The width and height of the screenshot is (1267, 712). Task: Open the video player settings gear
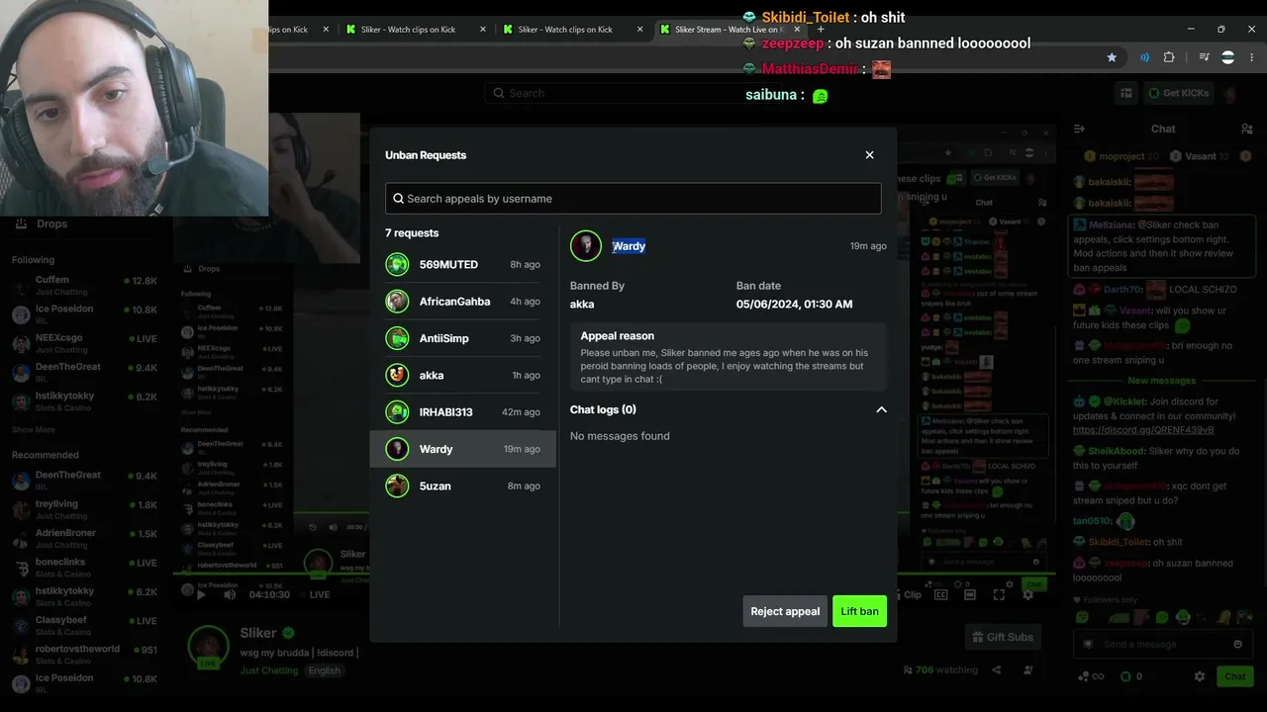1027,594
